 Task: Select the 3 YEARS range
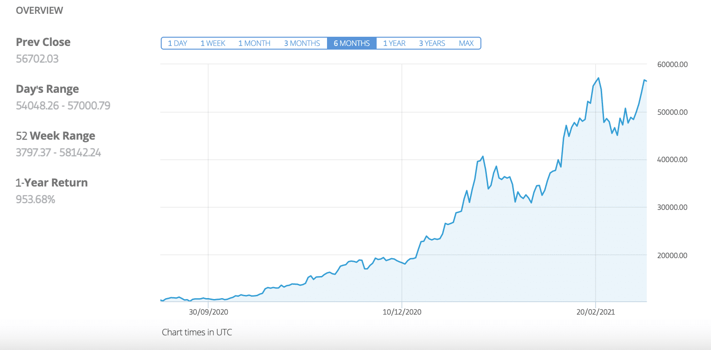tap(432, 43)
